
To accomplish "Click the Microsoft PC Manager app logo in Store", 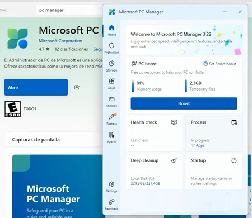I will (18, 39).
